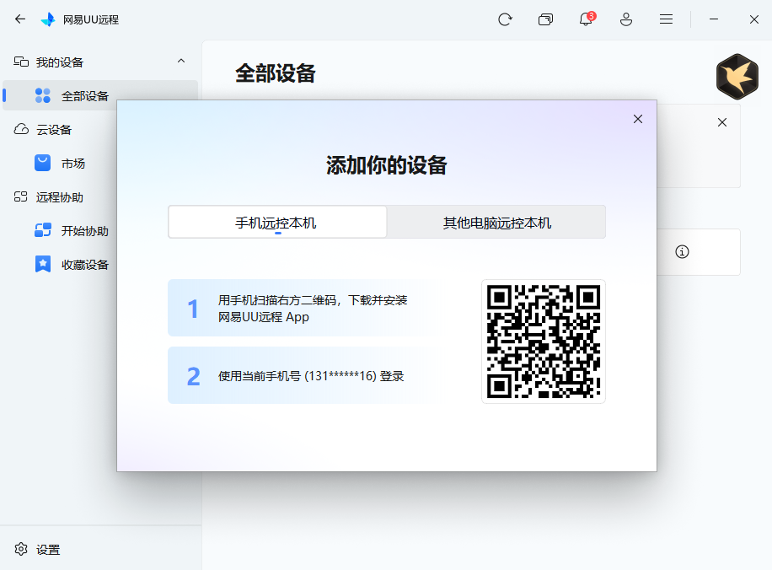Click the 全部设备 four-dot icon
This screenshot has width=772, height=570.
43,95
